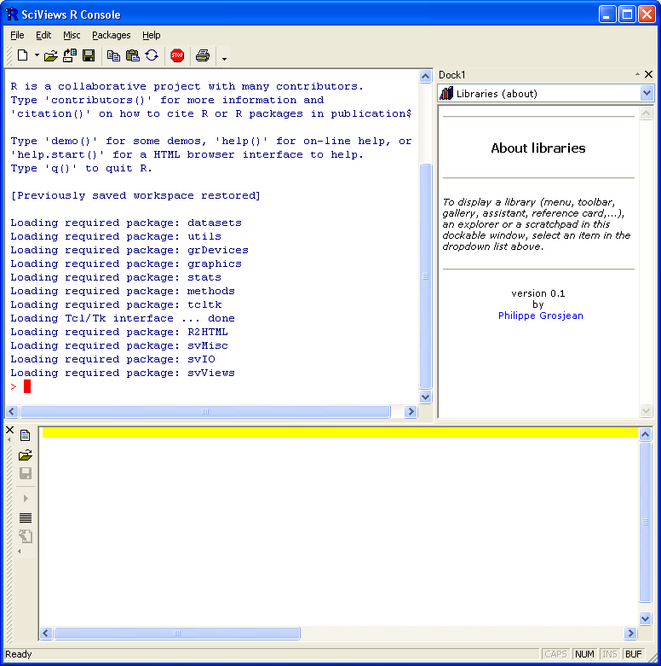Click the small collapse arrow under script icons
The height and width of the screenshot is (666, 661).
[20, 552]
